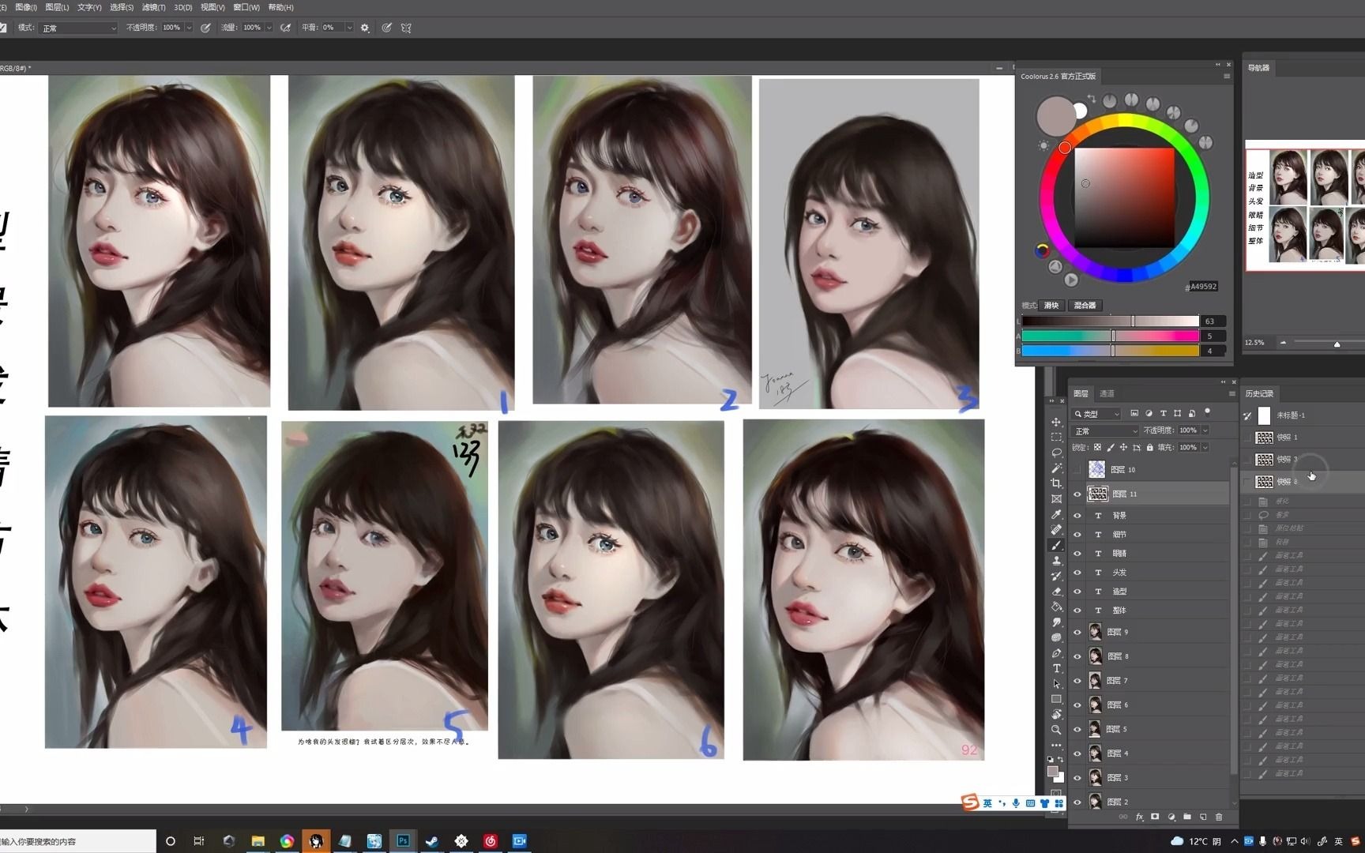The height and width of the screenshot is (853, 1365).
Task: Switch to the 通道 tab
Action: pyautogui.click(x=1107, y=393)
